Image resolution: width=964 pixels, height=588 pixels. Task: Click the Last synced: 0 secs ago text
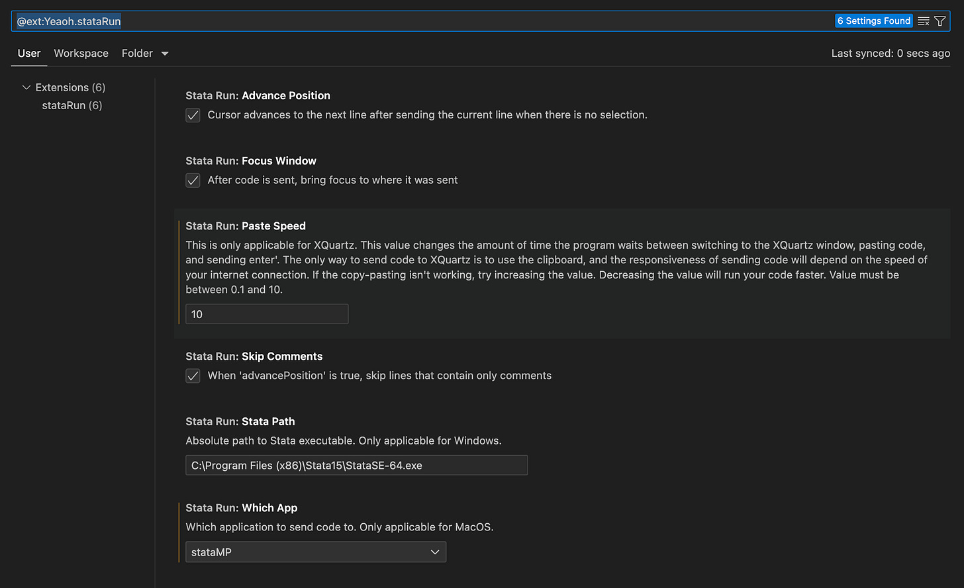[891, 53]
